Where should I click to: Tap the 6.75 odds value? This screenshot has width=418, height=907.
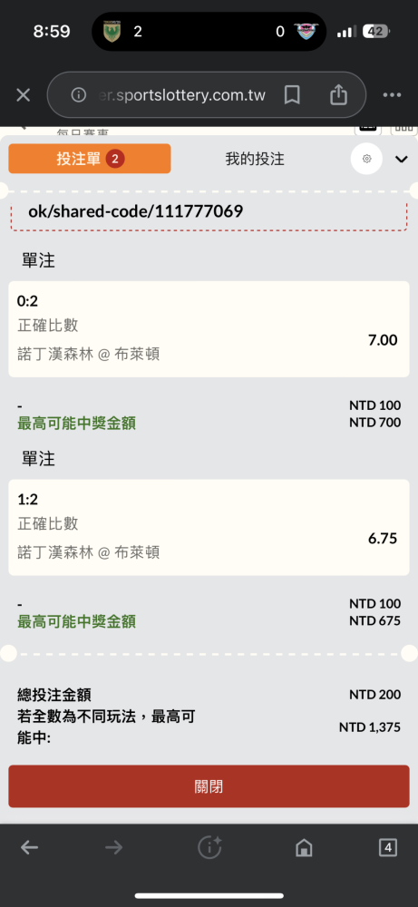coord(383,539)
